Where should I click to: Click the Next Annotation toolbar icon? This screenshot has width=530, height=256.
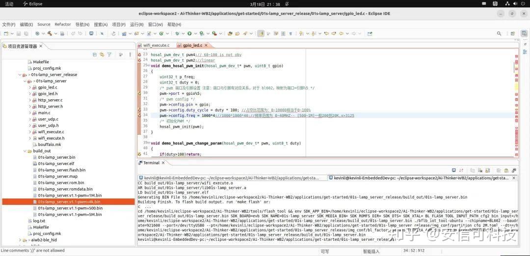click(x=301, y=33)
